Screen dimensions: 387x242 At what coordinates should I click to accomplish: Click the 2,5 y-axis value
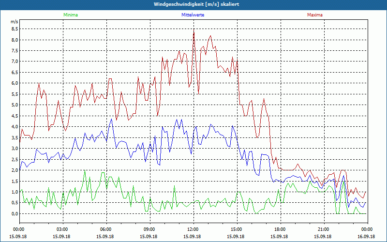pos(15,159)
